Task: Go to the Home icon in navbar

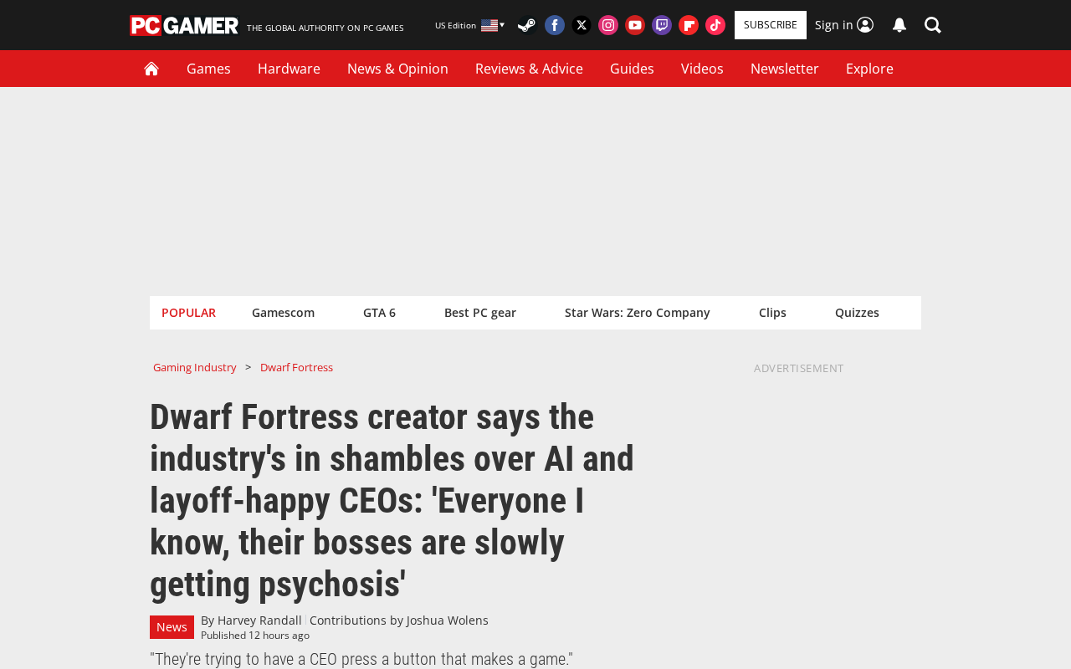Action: [151, 69]
